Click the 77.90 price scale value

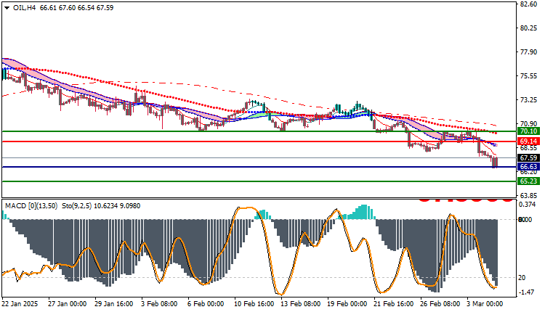[529, 52]
